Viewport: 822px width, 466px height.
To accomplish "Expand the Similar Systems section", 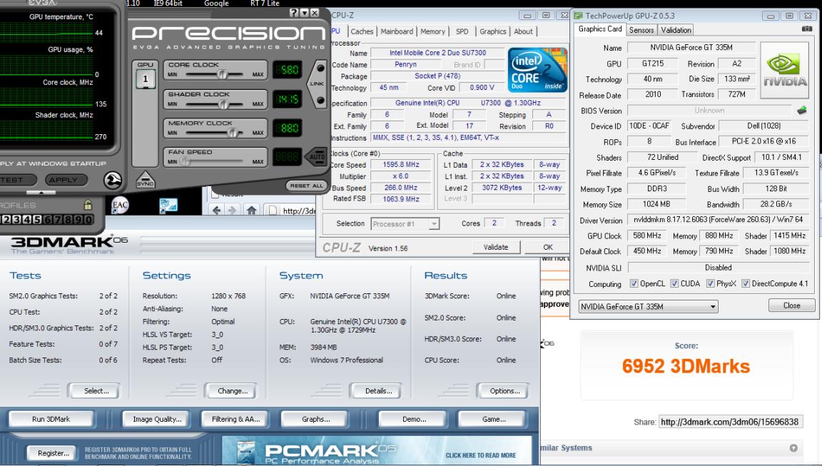I will click(x=793, y=447).
